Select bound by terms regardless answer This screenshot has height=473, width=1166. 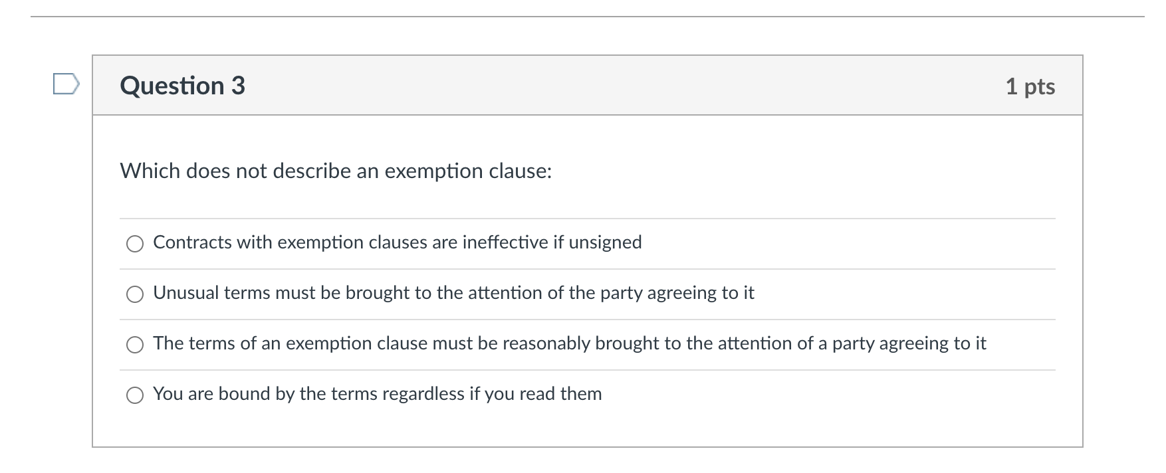(135, 395)
